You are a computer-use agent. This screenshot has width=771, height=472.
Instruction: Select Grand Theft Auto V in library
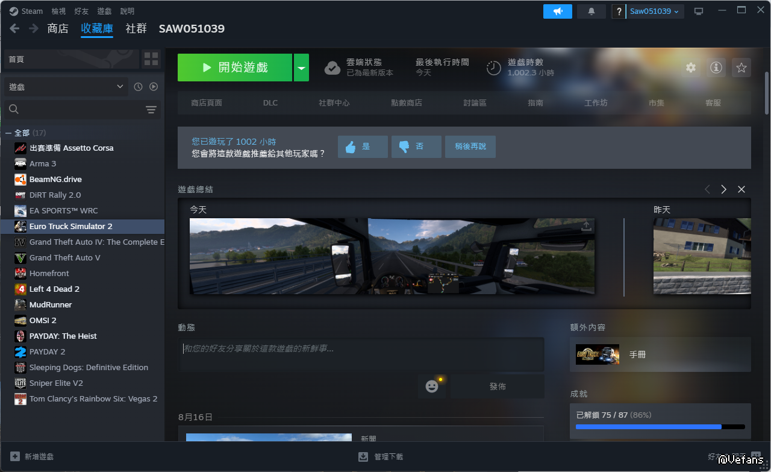[x=65, y=257]
